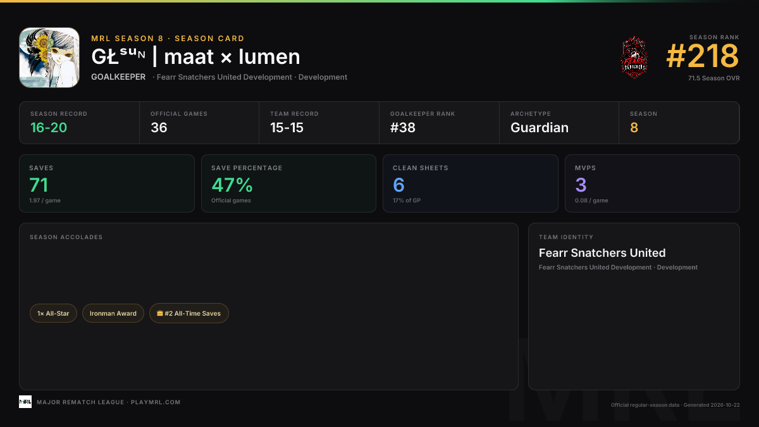Select the 1× All-Star accolade badge
Image resolution: width=759 pixels, height=427 pixels.
tap(53, 313)
